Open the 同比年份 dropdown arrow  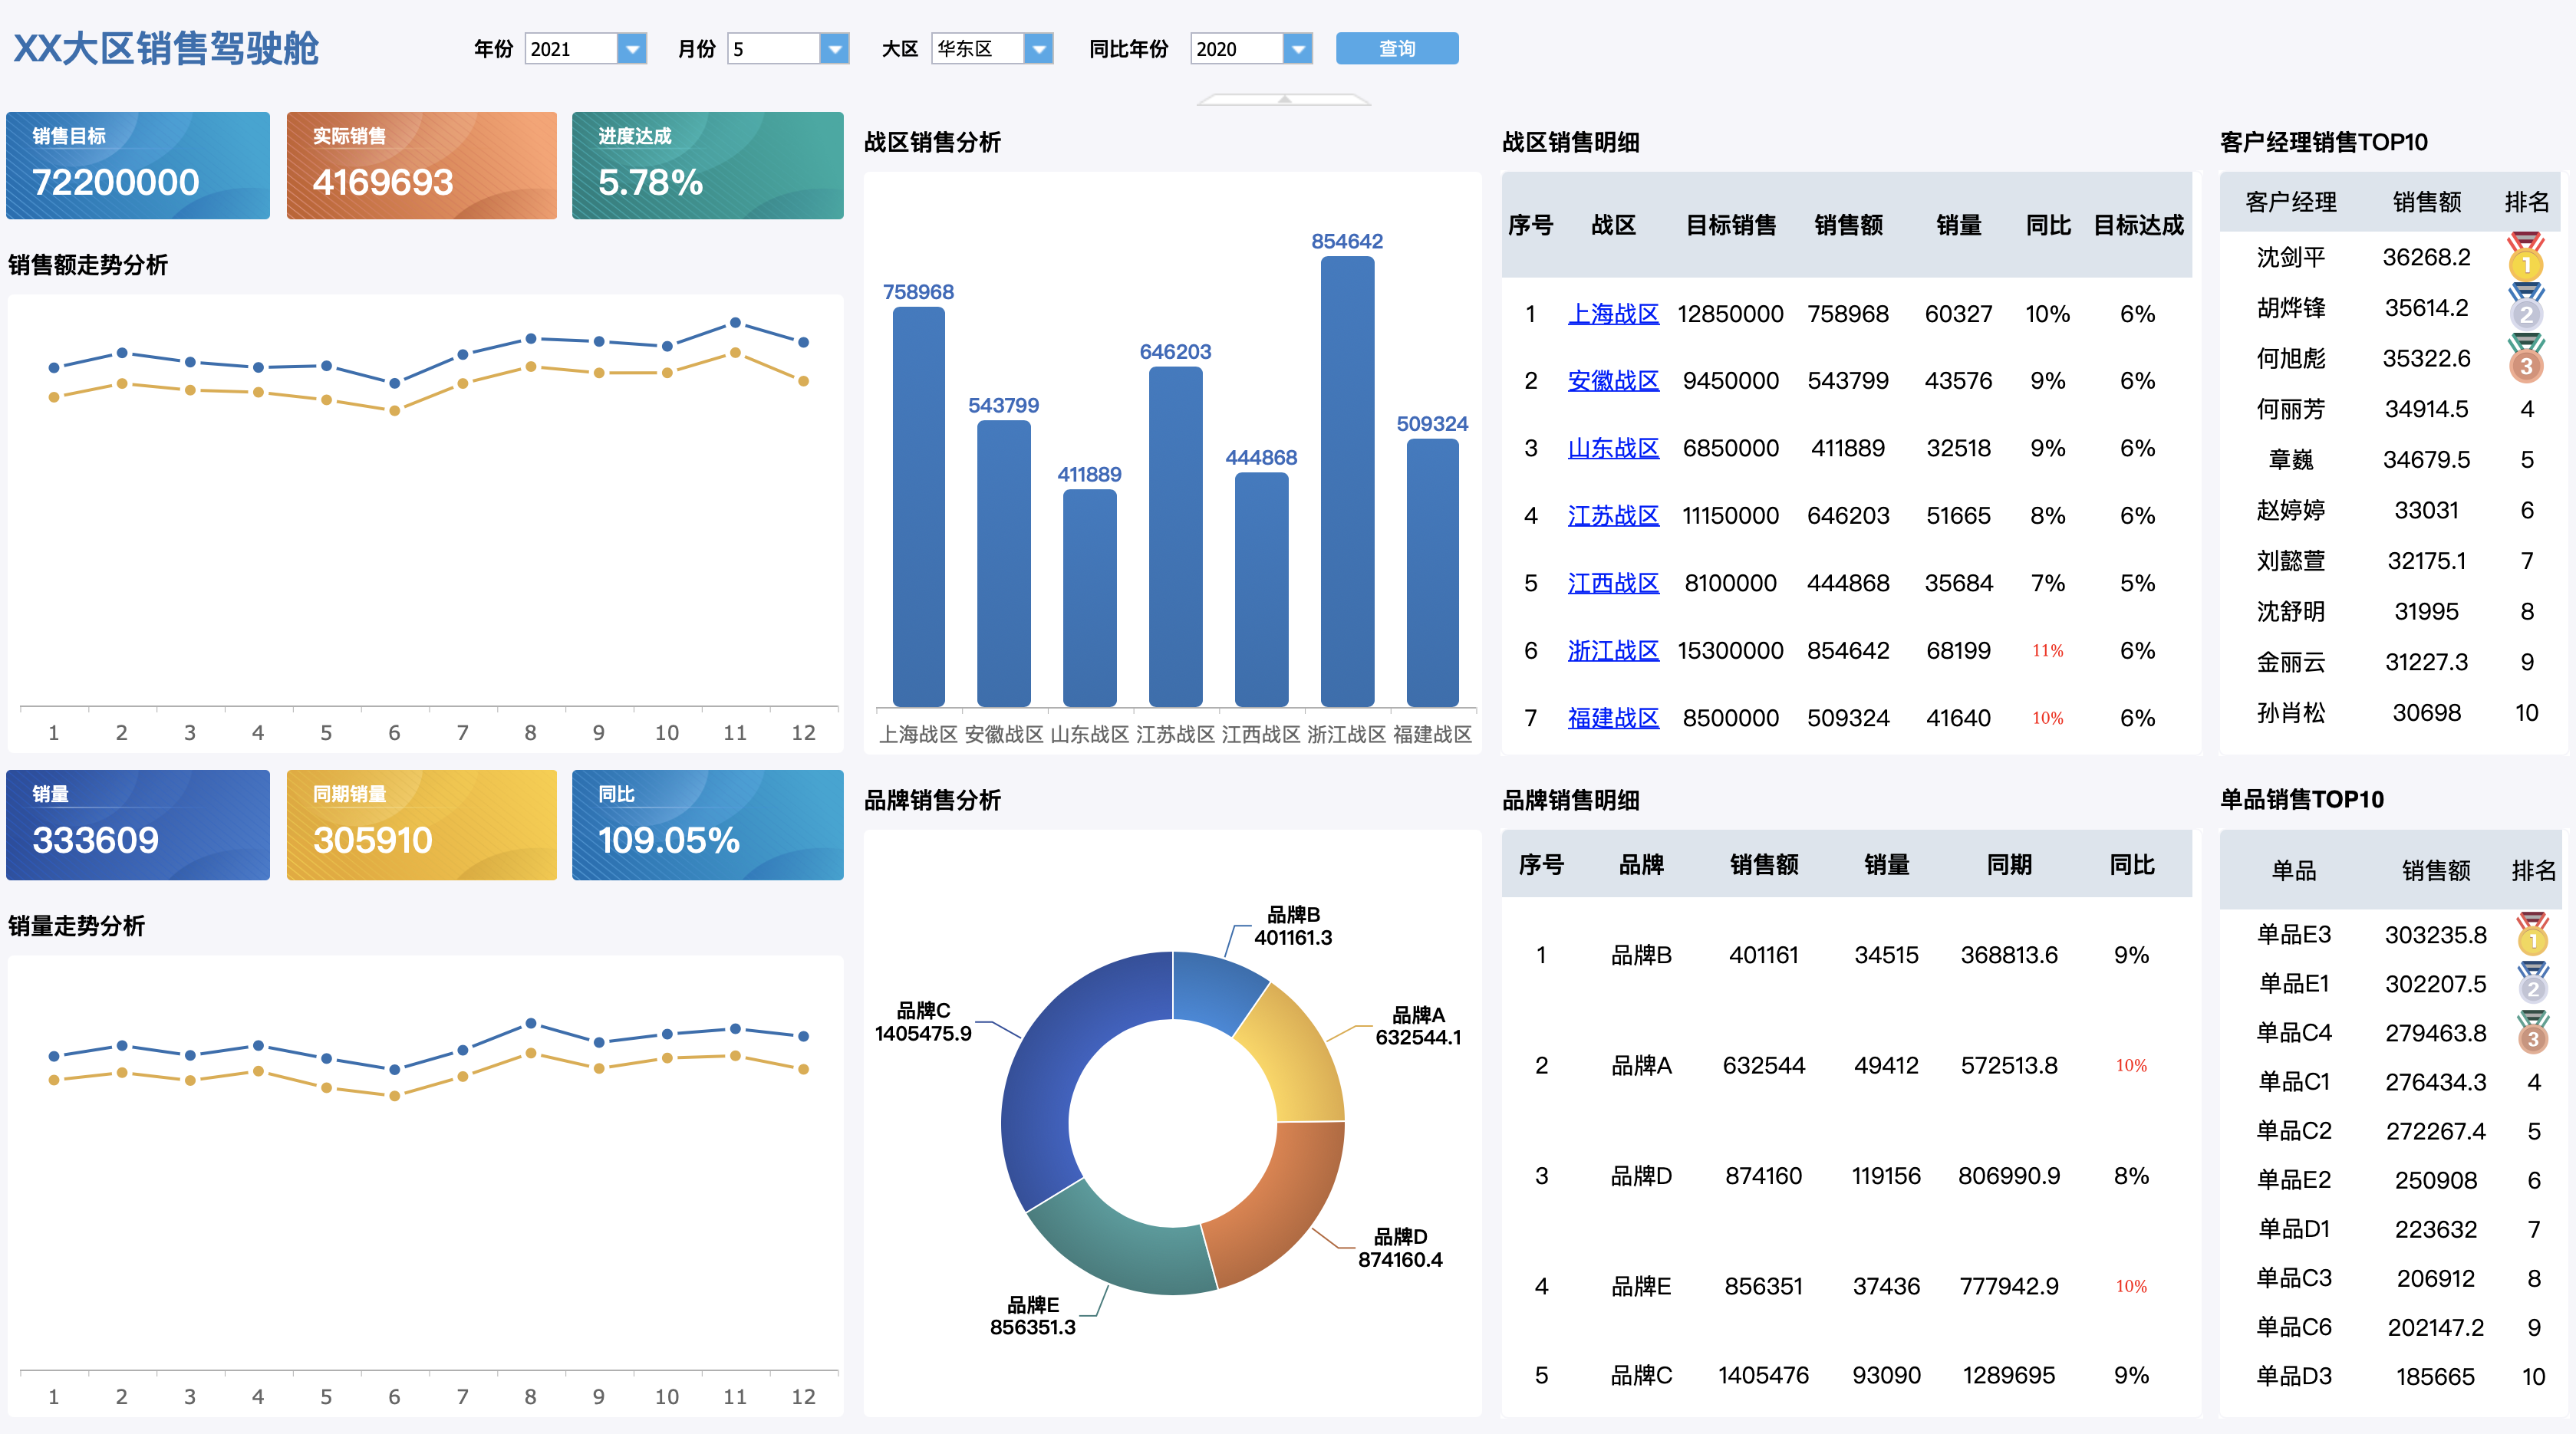tap(1297, 49)
